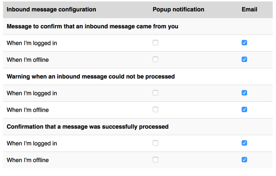
Task: Enable popup for logged-in unprocessed message warning
Action: coord(155,93)
